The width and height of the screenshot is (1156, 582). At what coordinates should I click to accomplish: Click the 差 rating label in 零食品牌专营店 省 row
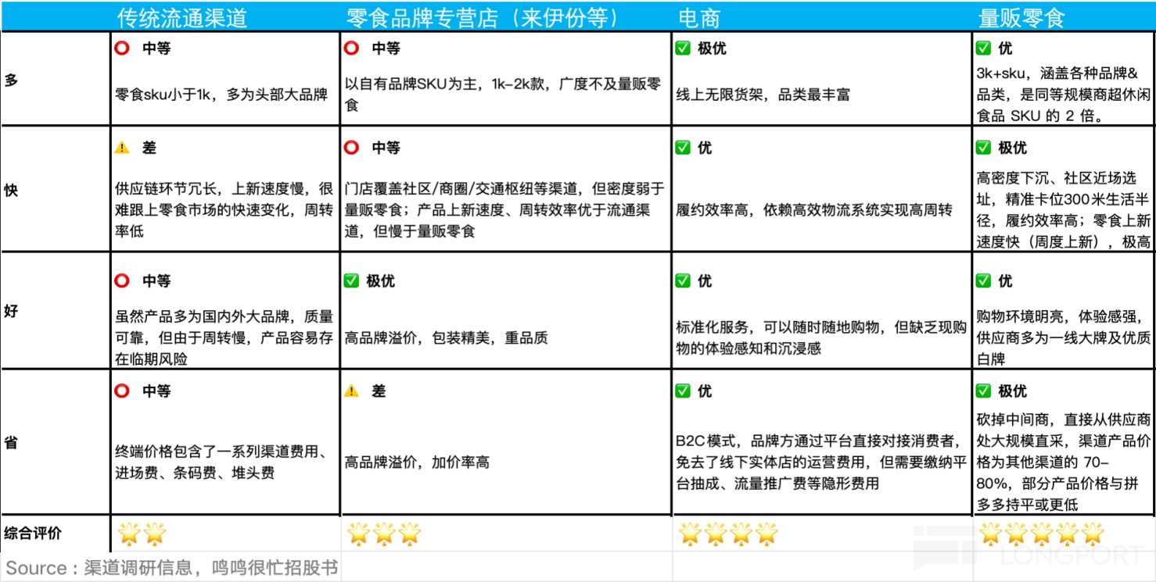379,391
